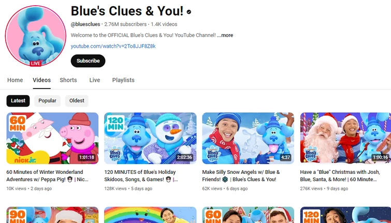Subscribe to the channel

(88, 61)
